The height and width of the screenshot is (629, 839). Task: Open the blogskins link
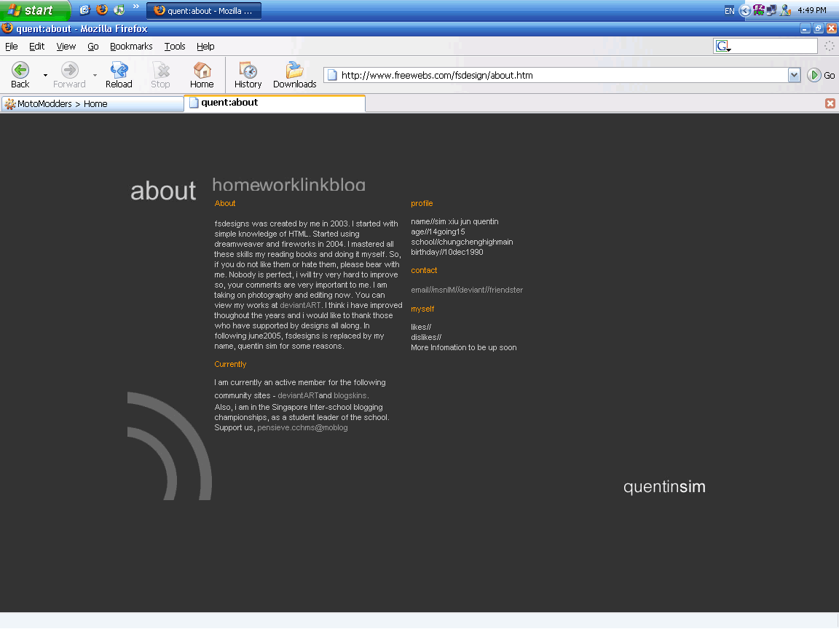tap(350, 396)
